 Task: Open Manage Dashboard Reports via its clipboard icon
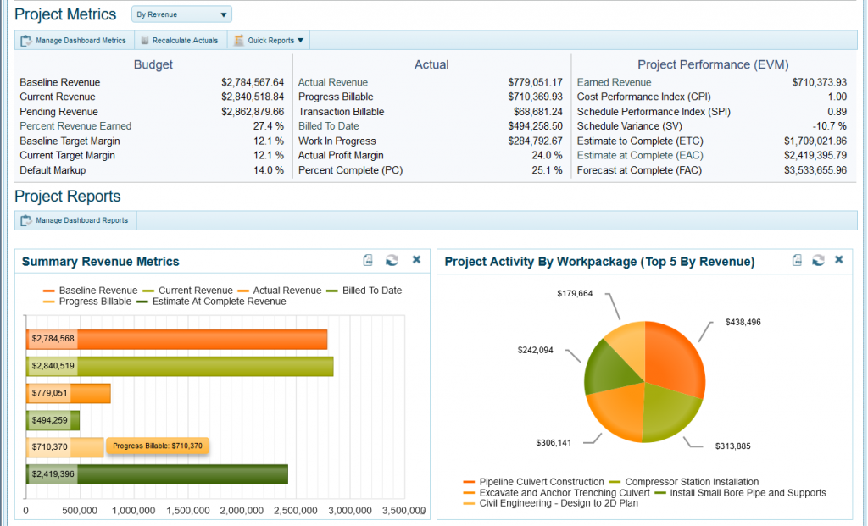pyautogui.click(x=25, y=219)
